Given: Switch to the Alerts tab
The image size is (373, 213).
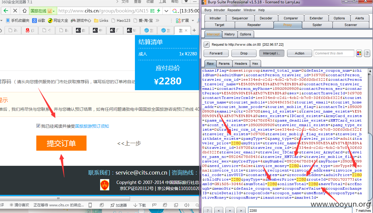Looking at the screenshot, I should point(359,18).
